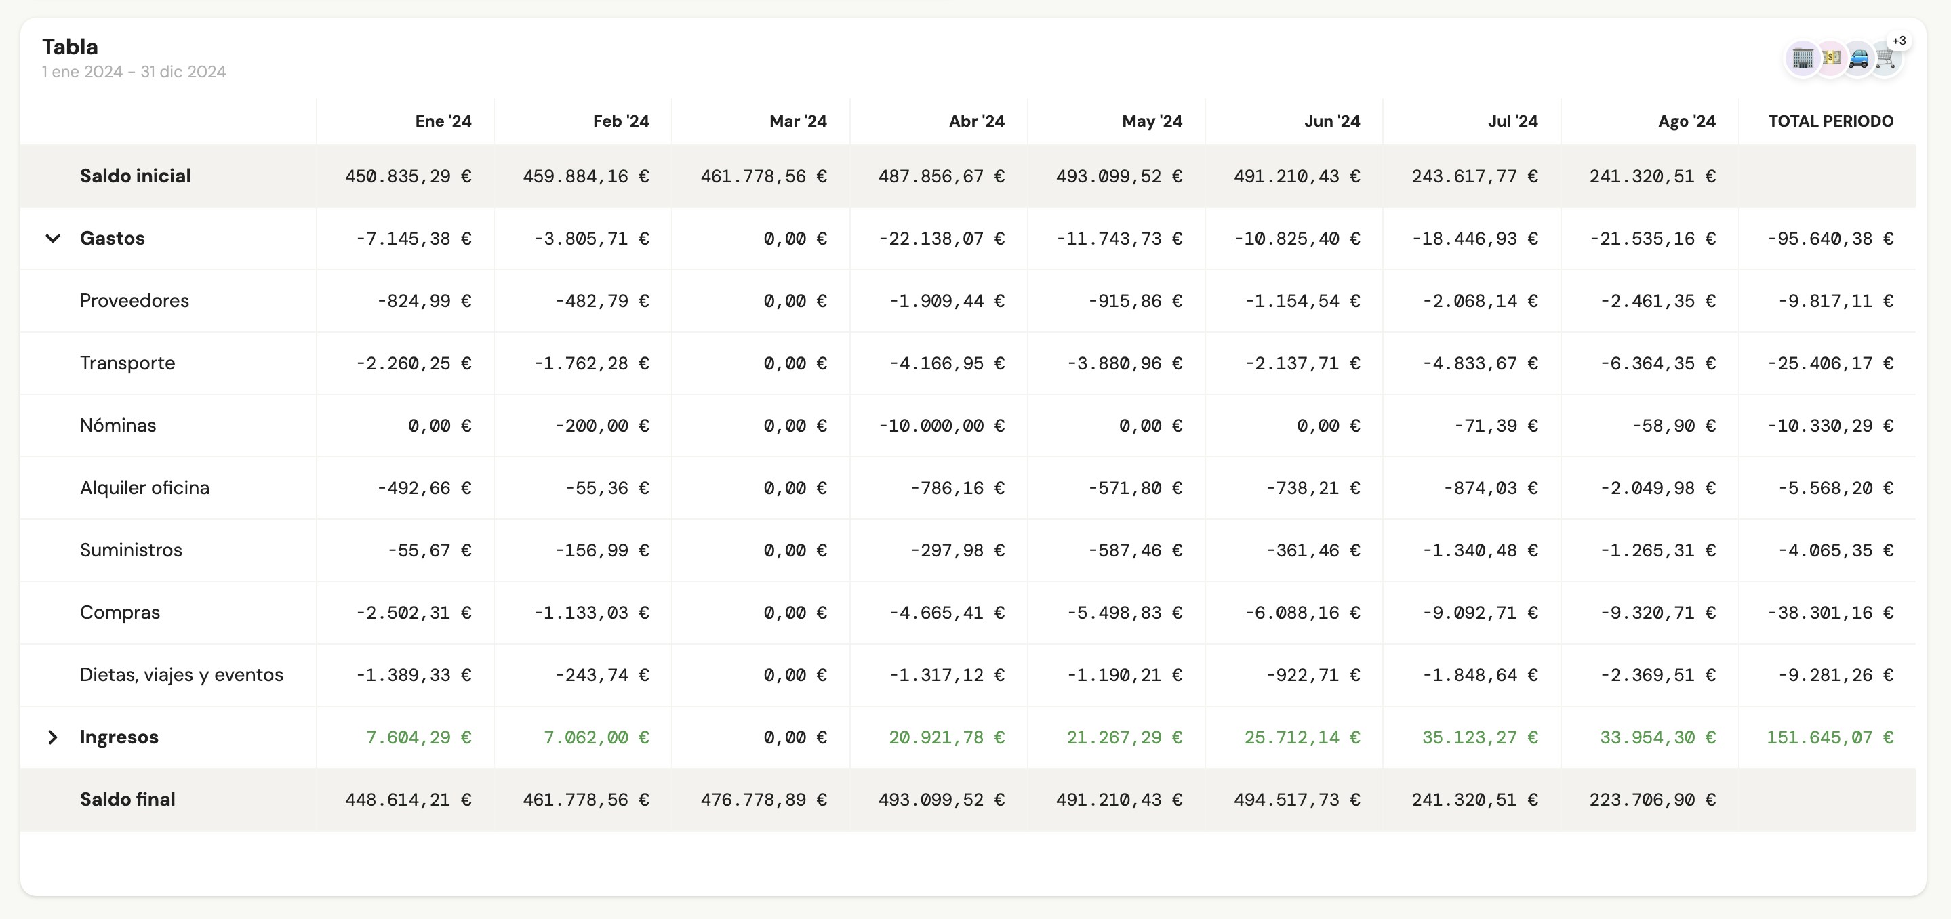Select the Transporte category row
Screen dimensions: 1951x919
click(x=127, y=363)
